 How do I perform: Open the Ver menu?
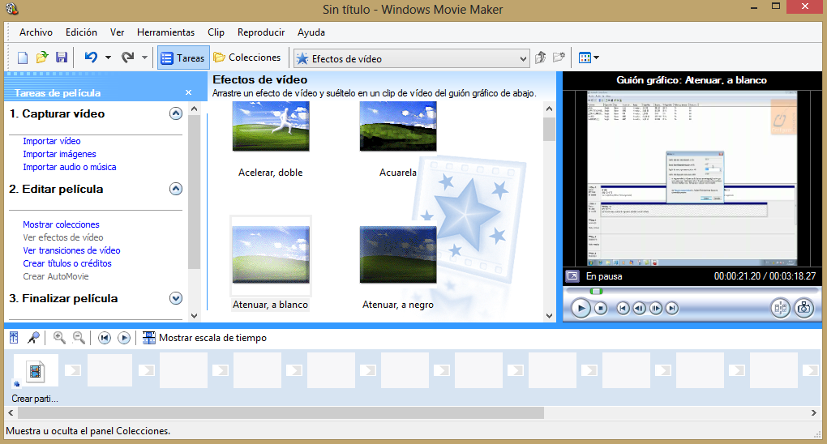tap(117, 32)
